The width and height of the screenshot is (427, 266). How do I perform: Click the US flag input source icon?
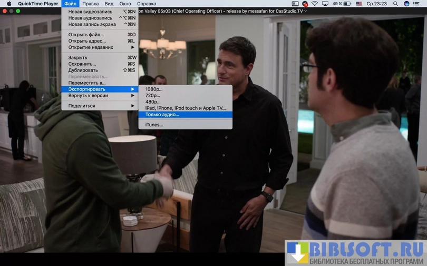pyautogui.click(x=359, y=4)
